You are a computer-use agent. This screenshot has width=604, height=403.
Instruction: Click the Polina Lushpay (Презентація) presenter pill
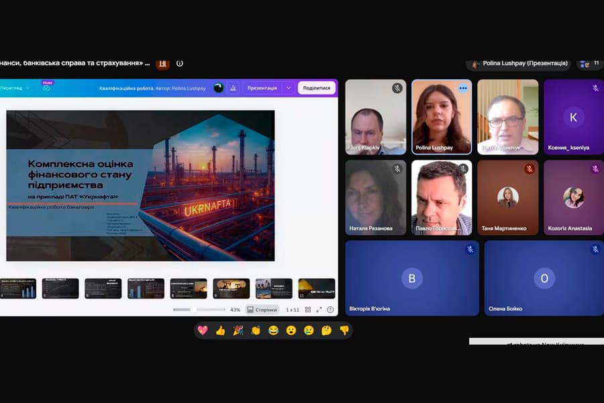tap(519, 64)
